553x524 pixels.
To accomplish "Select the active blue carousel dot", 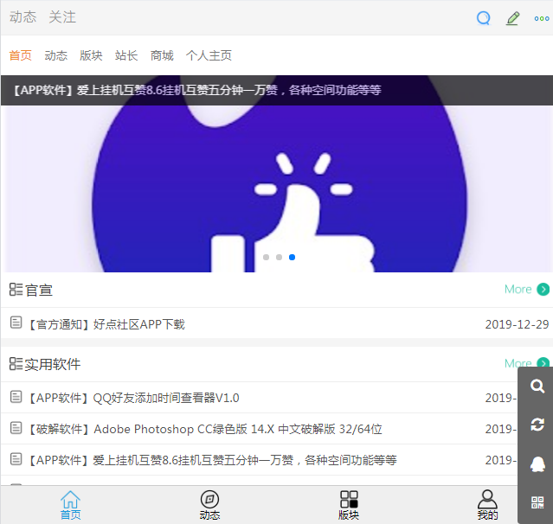I will click(292, 257).
